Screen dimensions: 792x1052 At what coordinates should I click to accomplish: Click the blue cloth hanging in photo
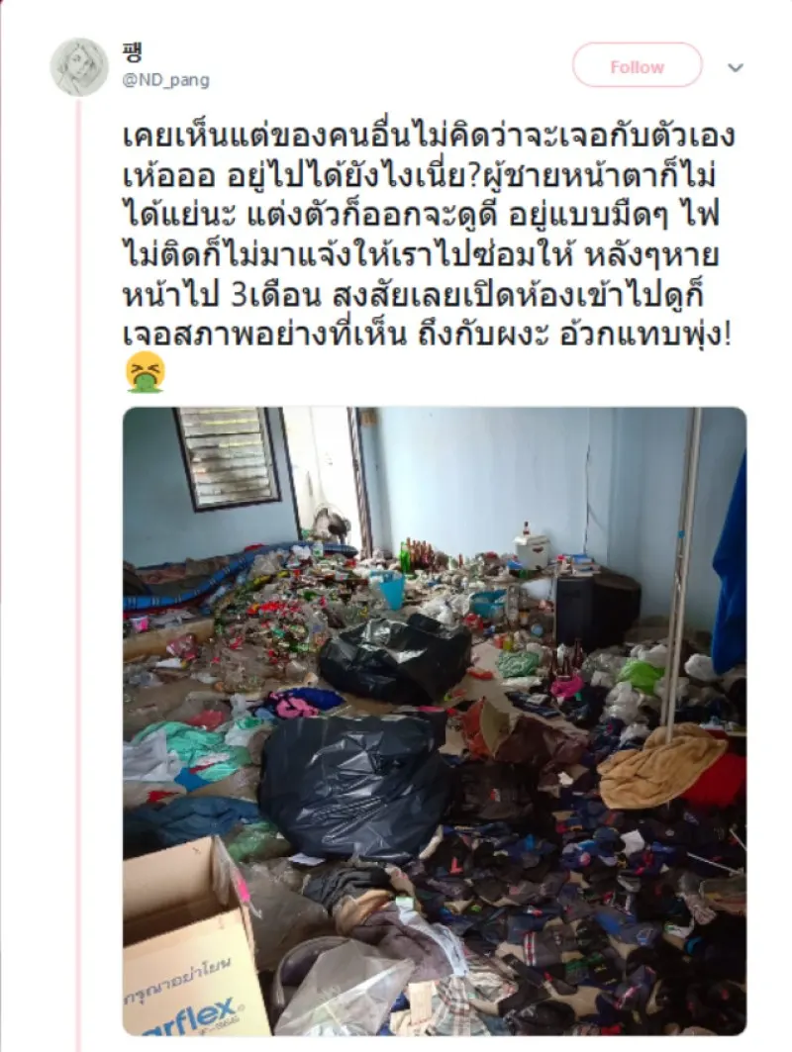731,563
